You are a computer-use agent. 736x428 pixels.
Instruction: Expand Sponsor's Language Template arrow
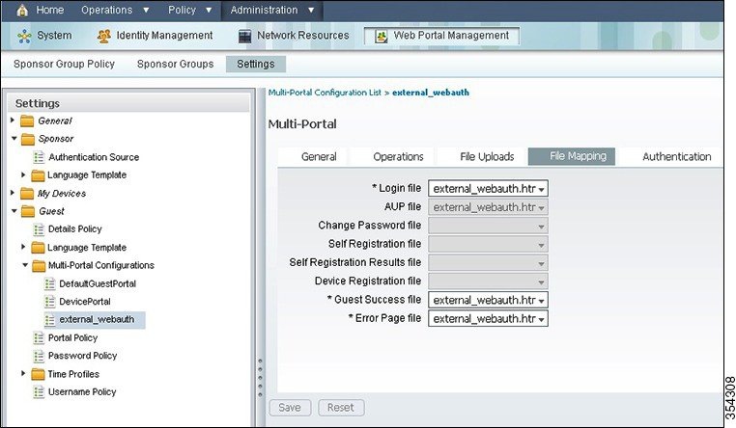(x=23, y=174)
